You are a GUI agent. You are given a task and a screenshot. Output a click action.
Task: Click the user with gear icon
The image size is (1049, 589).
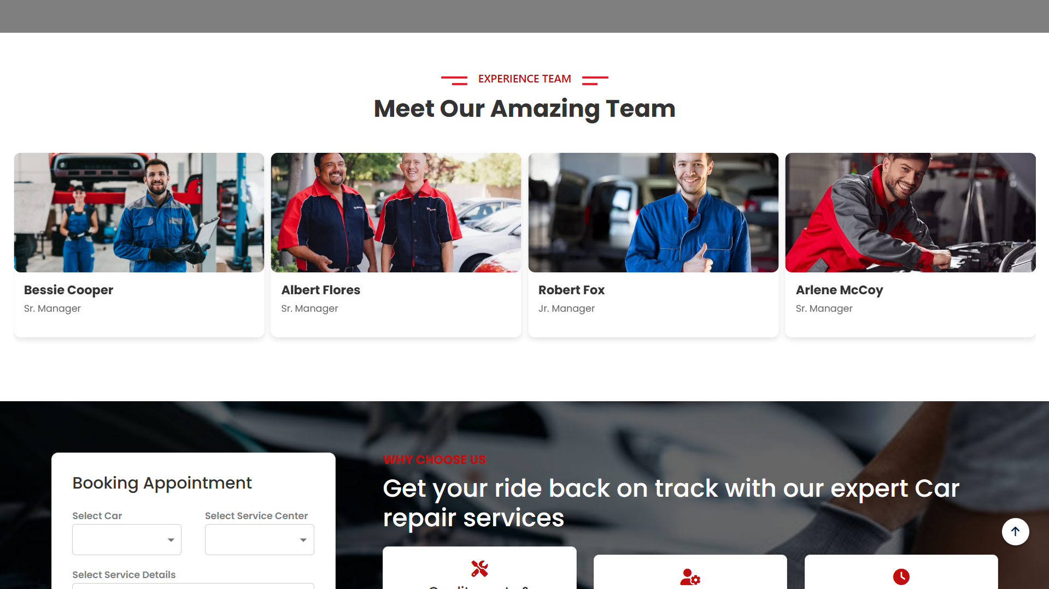coord(690,577)
